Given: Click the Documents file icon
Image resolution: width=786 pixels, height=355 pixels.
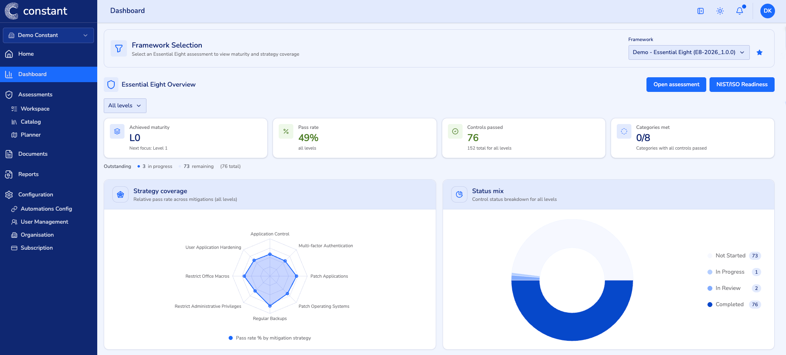Looking at the screenshot, I should click(9, 154).
